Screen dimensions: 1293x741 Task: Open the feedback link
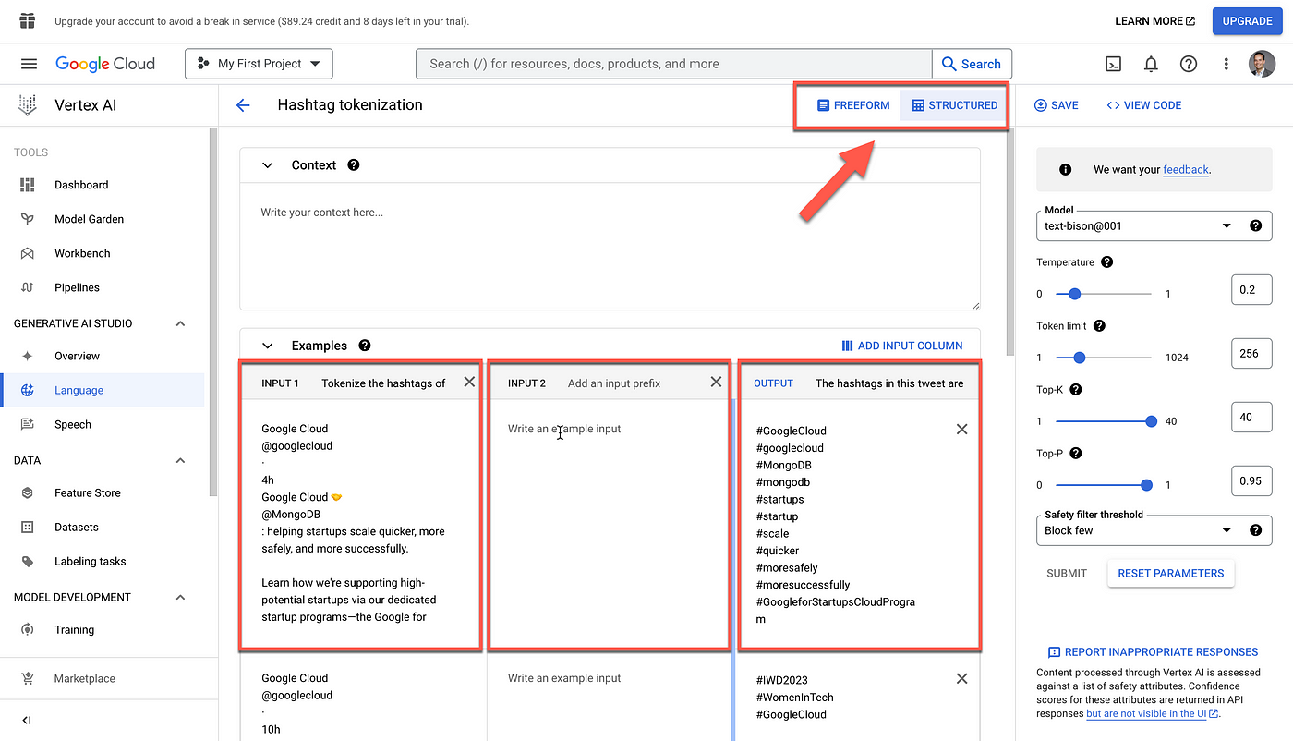[x=1186, y=170]
